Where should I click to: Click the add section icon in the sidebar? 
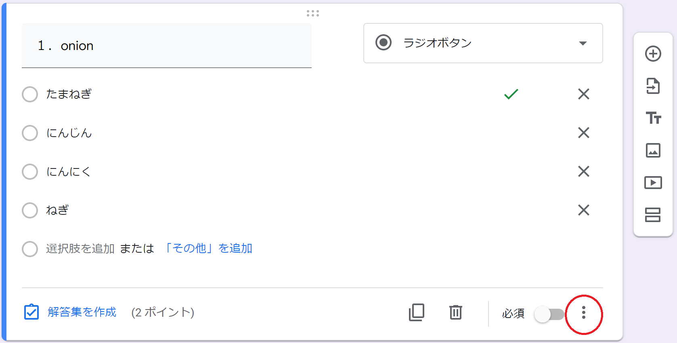[x=653, y=215]
